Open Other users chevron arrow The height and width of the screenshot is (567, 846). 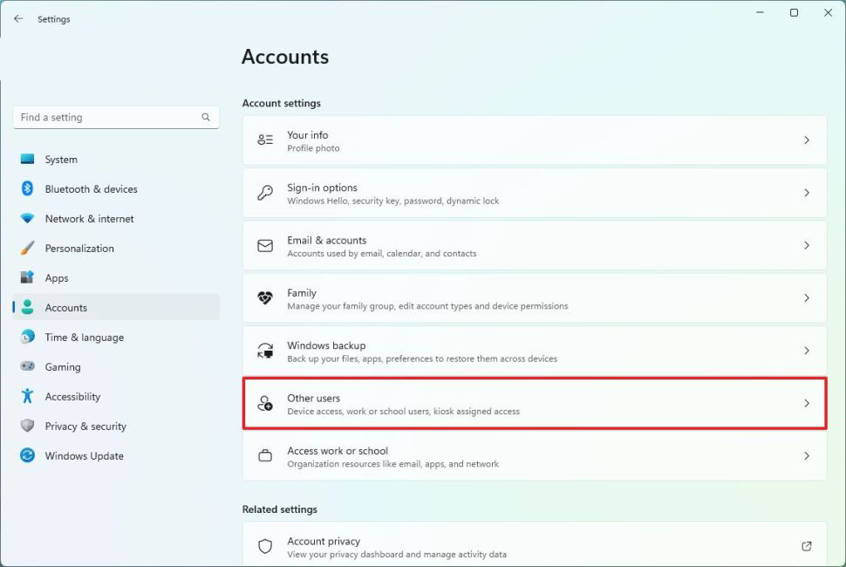pyautogui.click(x=806, y=403)
